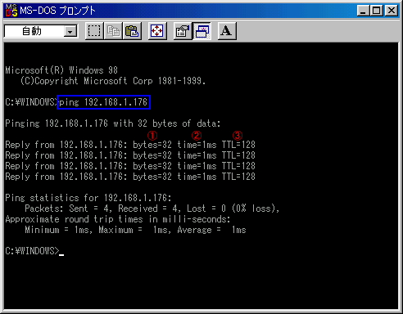Click 'Ping statistics for 192.168.1.176:' line
The height and width of the screenshot is (314, 403).
coord(88,198)
